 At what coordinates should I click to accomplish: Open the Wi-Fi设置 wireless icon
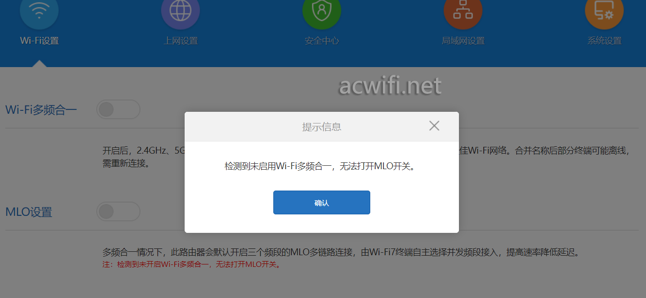(x=39, y=11)
